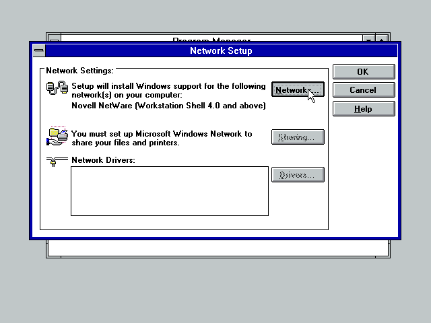Click the greyed-out Sharing... button
The height and width of the screenshot is (323, 431).
click(x=298, y=137)
